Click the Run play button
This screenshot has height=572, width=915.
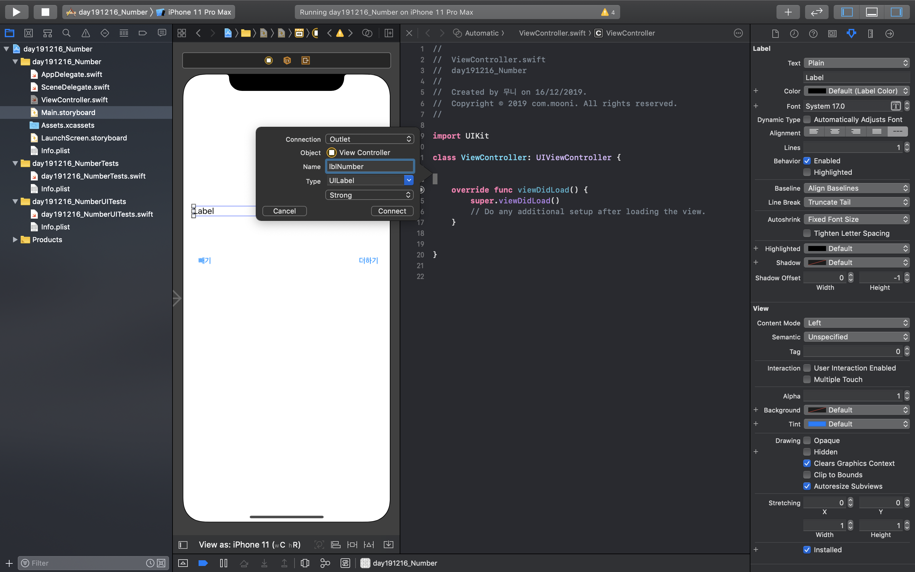(x=16, y=12)
